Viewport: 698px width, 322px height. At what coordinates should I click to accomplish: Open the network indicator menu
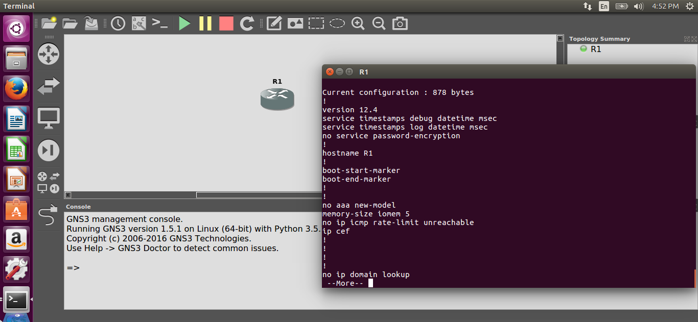click(588, 6)
